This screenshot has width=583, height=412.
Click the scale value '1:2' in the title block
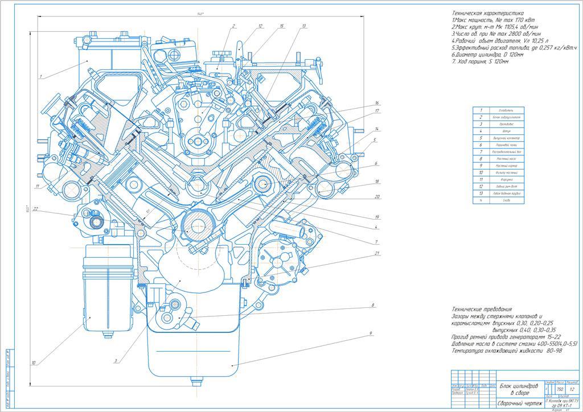point(572,390)
